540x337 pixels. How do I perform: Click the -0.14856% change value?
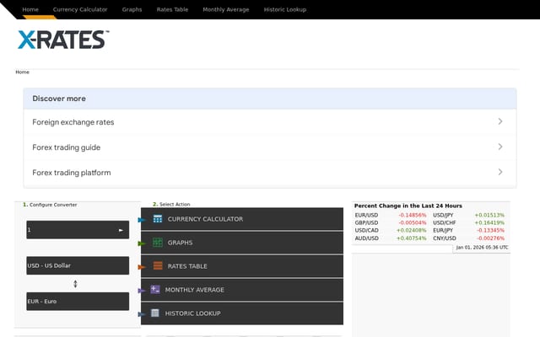[413, 216]
